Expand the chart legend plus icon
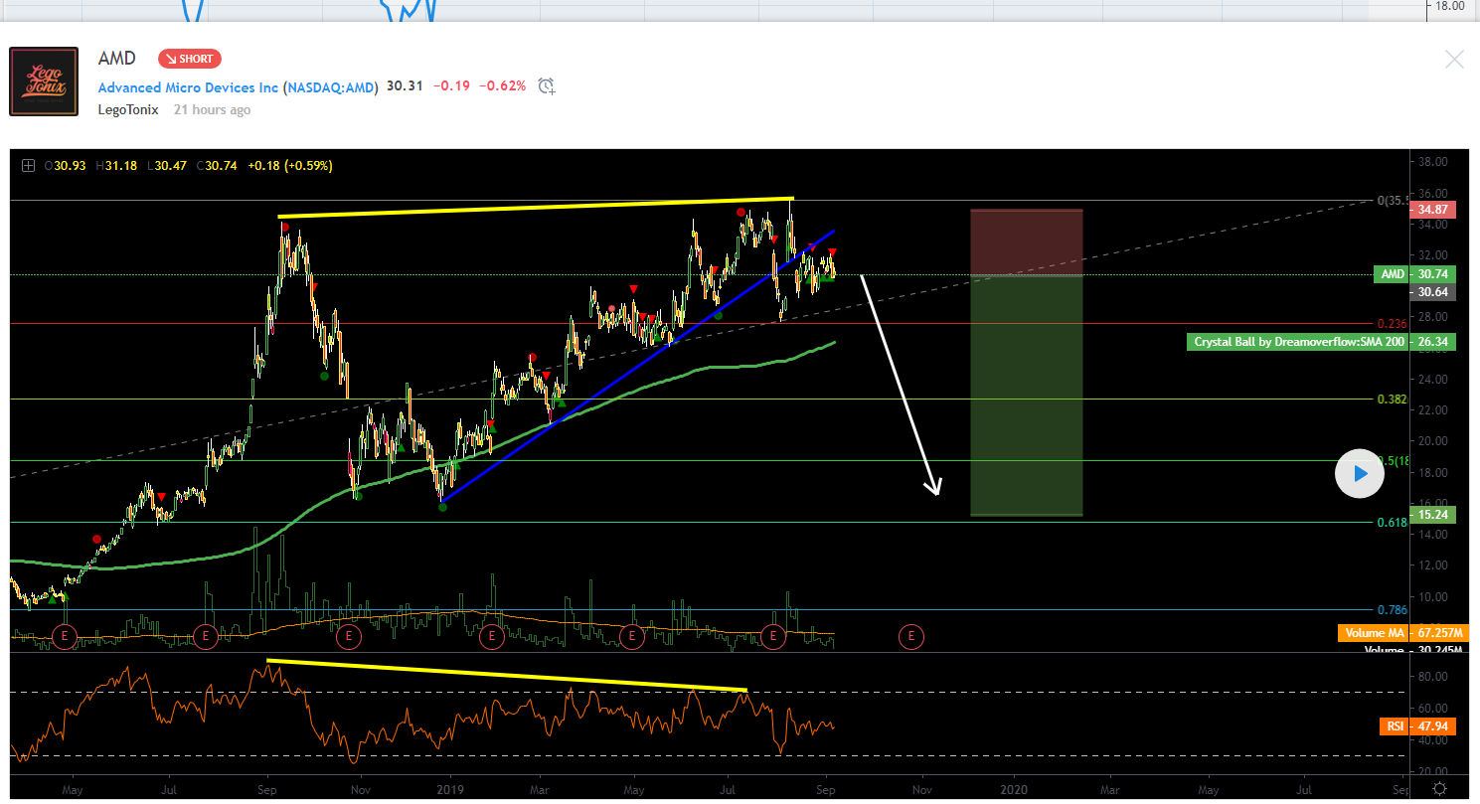This screenshot has height=804, width=1480. [x=28, y=166]
